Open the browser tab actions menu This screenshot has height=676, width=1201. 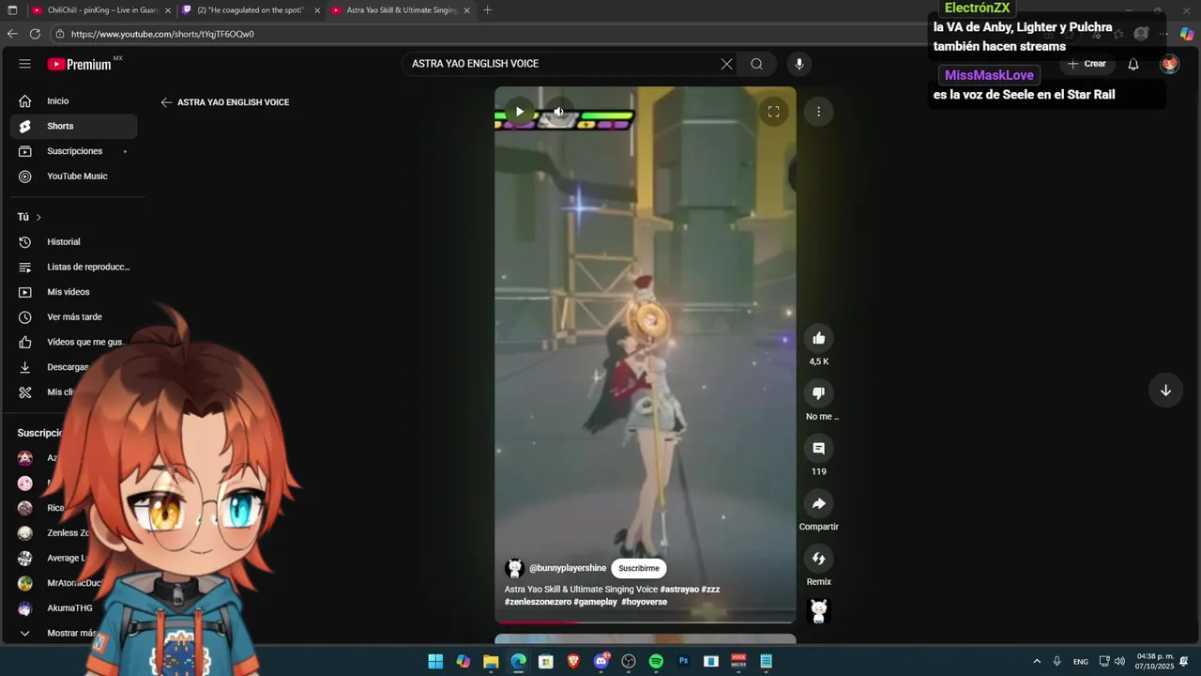[x=12, y=10]
